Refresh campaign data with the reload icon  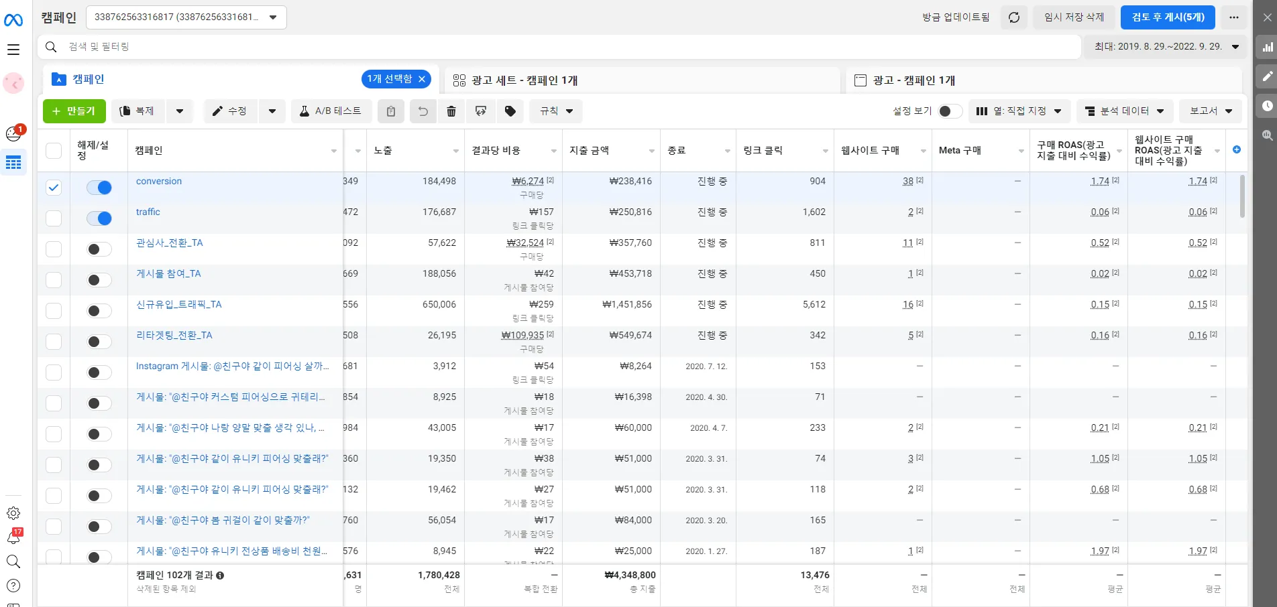(x=1013, y=17)
